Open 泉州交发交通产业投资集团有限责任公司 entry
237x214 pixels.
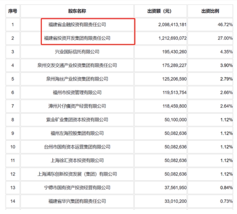(77, 65)
